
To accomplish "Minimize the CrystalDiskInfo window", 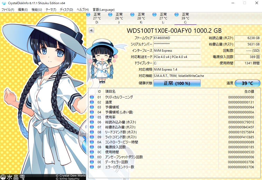I will [x=233, y=3].
